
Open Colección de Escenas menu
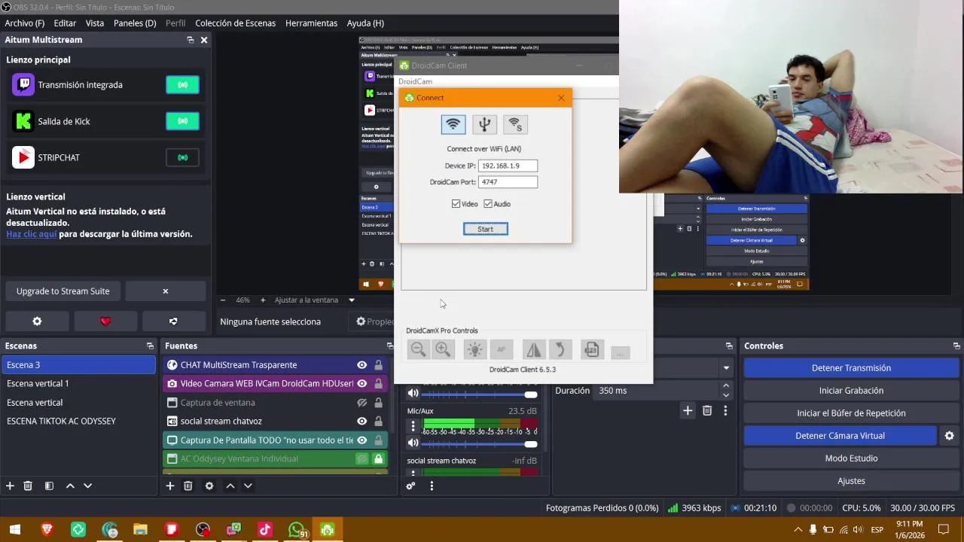tap(236, 23)
